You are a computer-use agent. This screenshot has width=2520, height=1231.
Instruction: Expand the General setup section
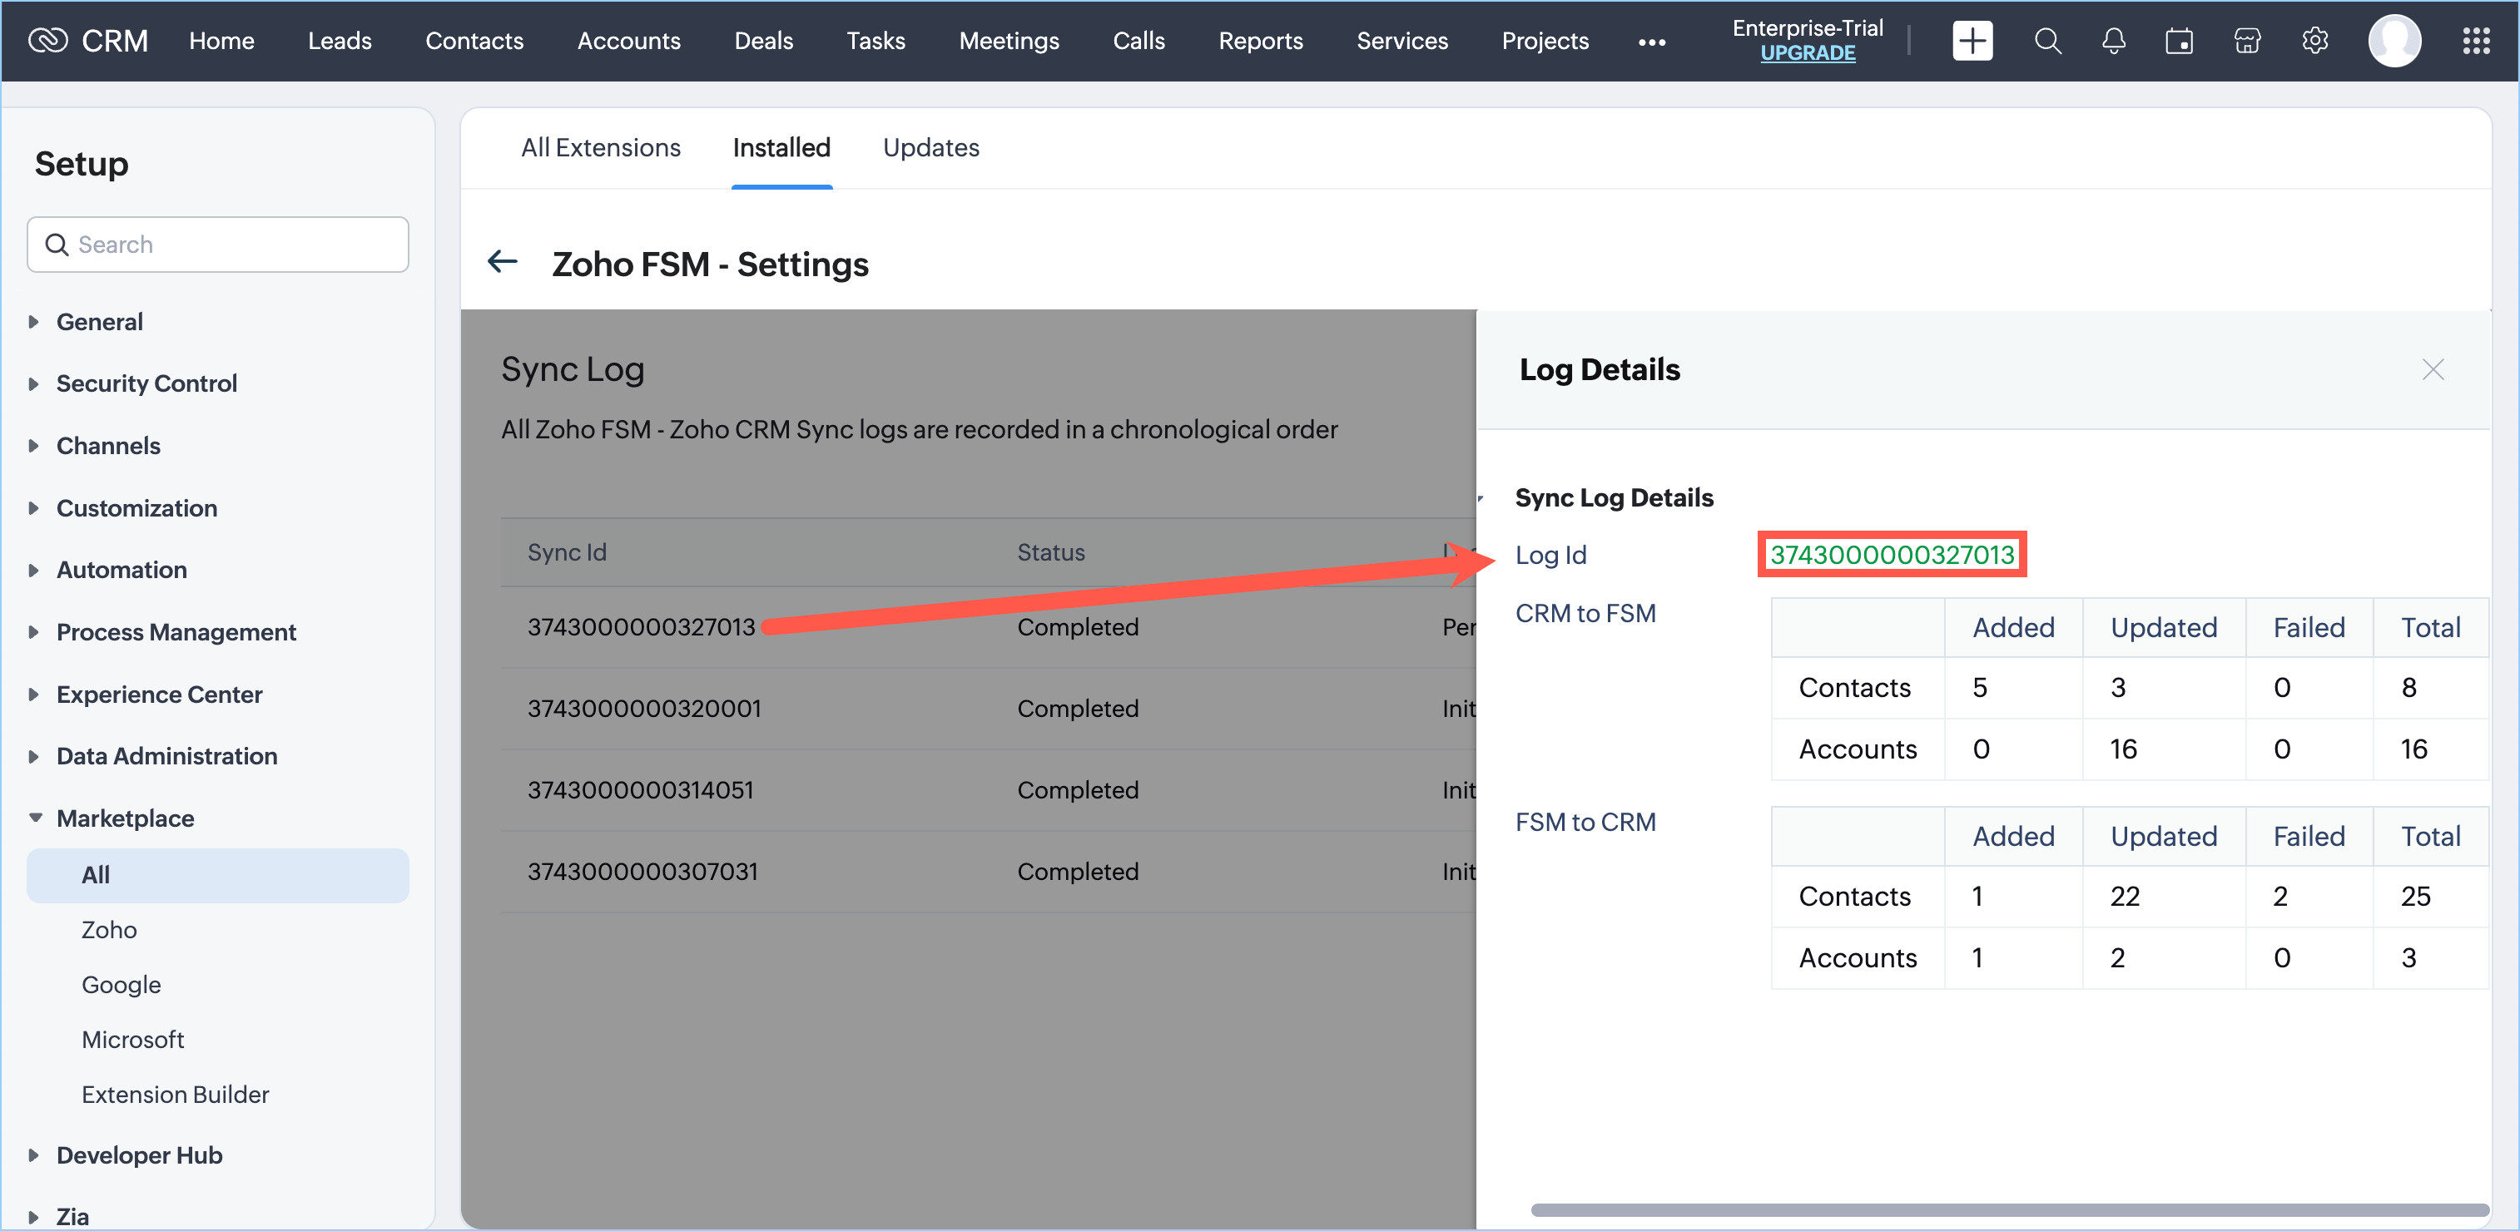click(99, 322)
